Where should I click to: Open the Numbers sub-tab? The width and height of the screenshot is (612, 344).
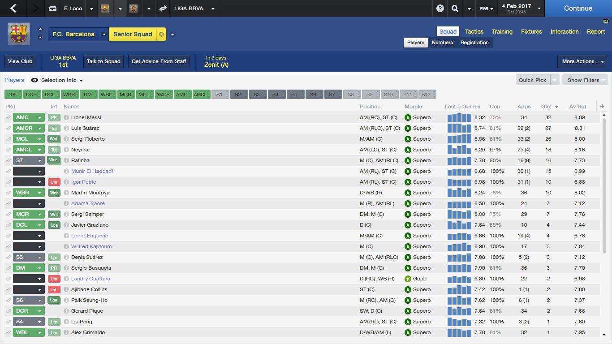(x=442, y=43)
